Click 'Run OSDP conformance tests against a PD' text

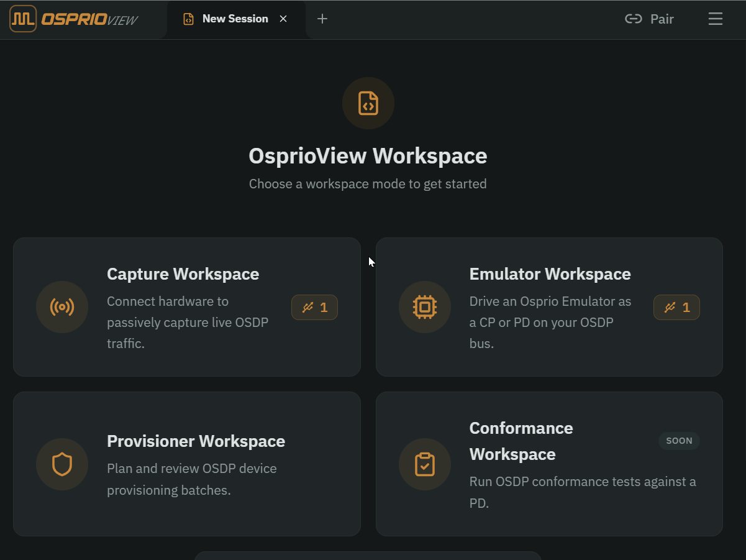[x=583, y=492]
